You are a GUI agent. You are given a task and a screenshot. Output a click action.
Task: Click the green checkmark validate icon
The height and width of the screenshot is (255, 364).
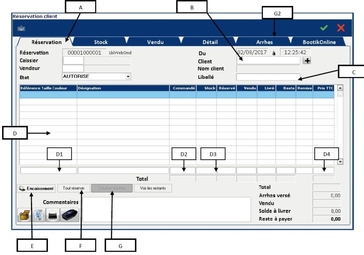click(323, 28)
